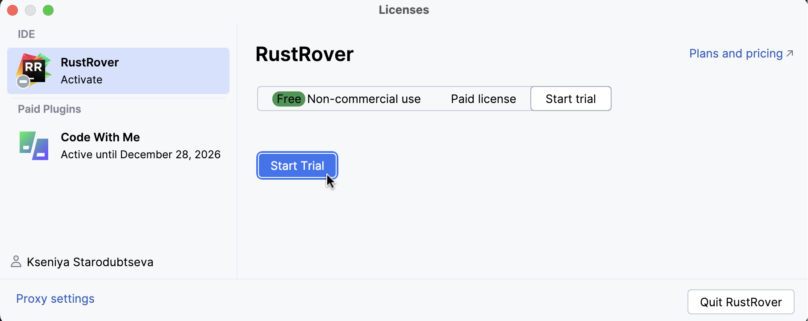Click the IDE section label
Image resolution: width=808 pixels, height=321 pixels.
[x=26, y=34]
